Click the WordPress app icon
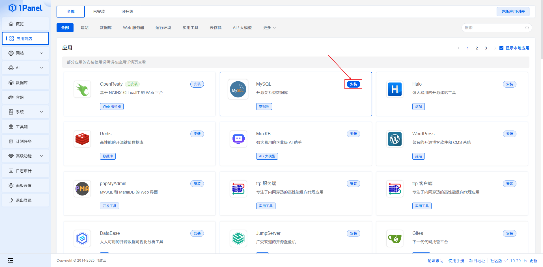The width and height of the screenshot is (543, 267). click(395, 139)
